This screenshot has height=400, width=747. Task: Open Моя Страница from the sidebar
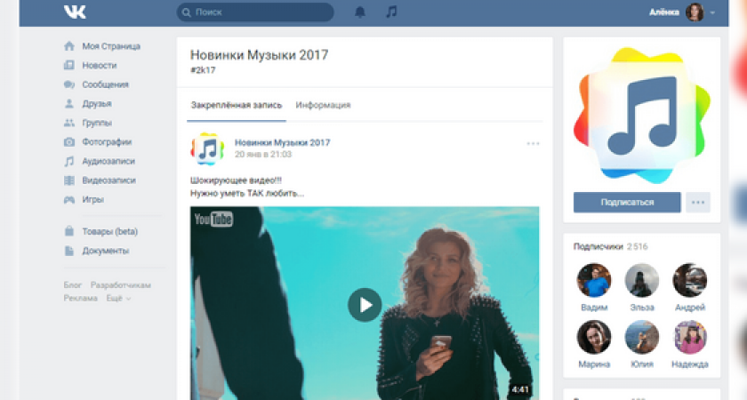pos(110,46)
